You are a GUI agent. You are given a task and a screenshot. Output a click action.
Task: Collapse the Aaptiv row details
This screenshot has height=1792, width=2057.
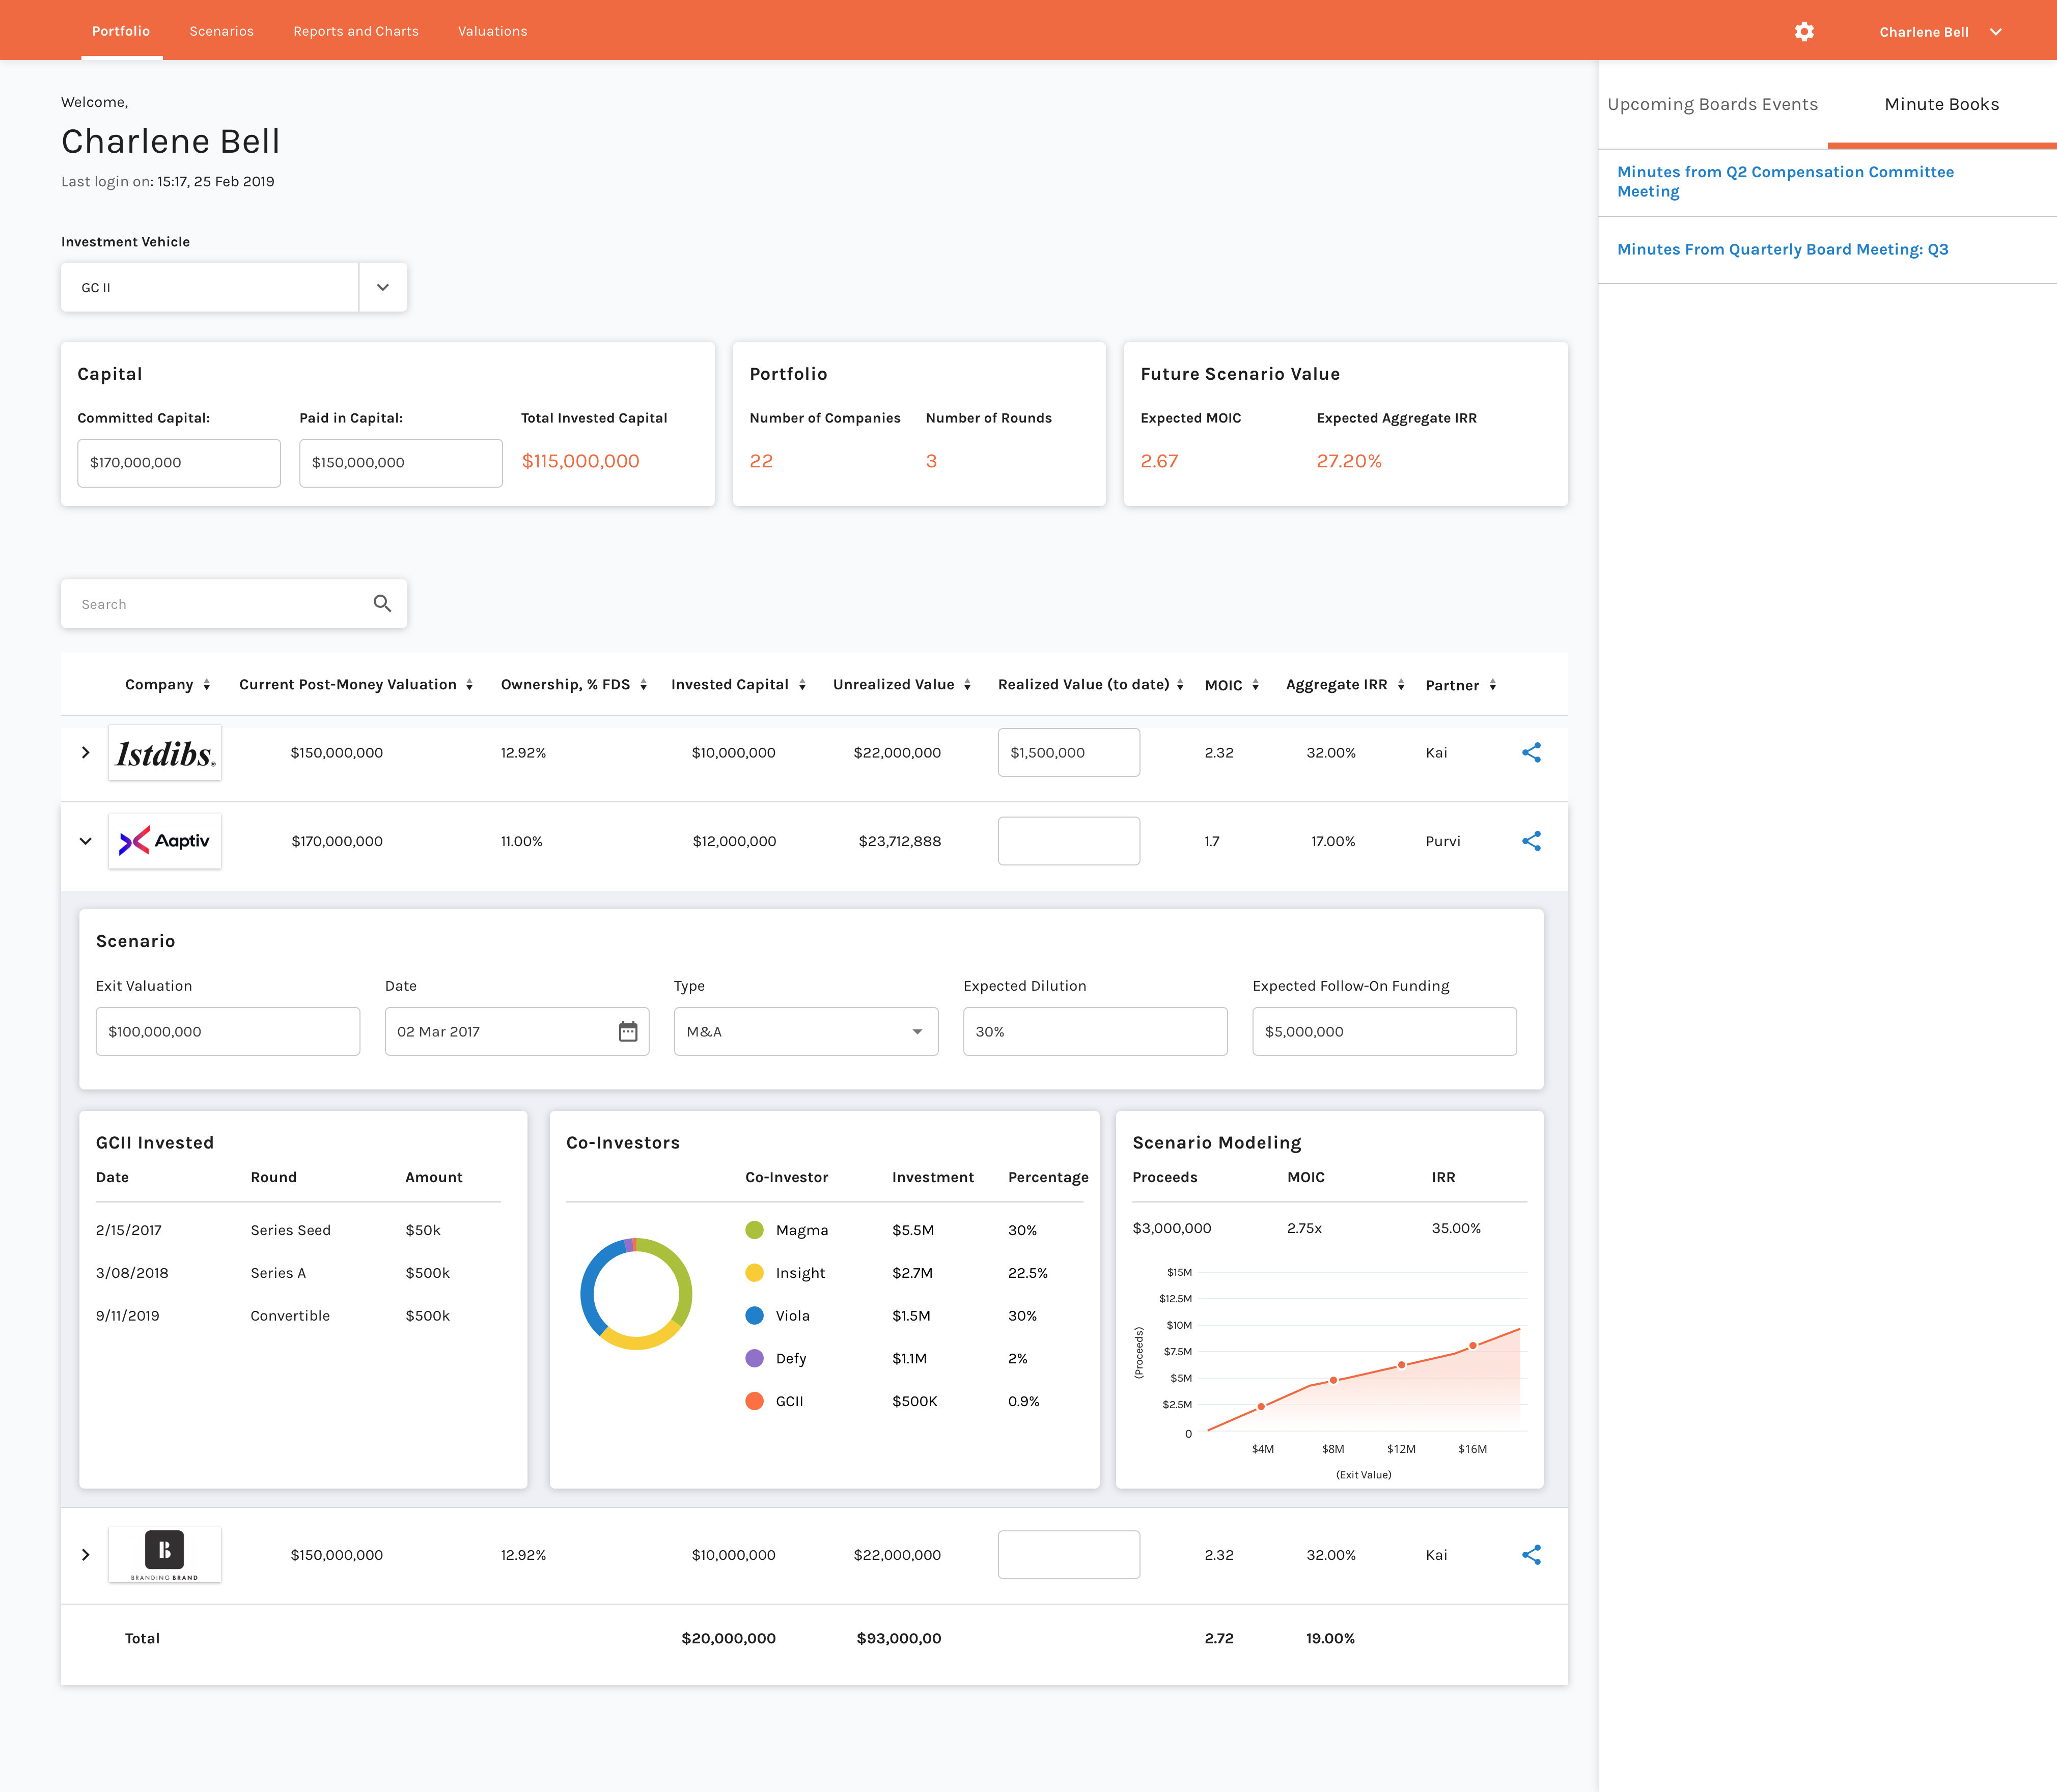(86, 841)
